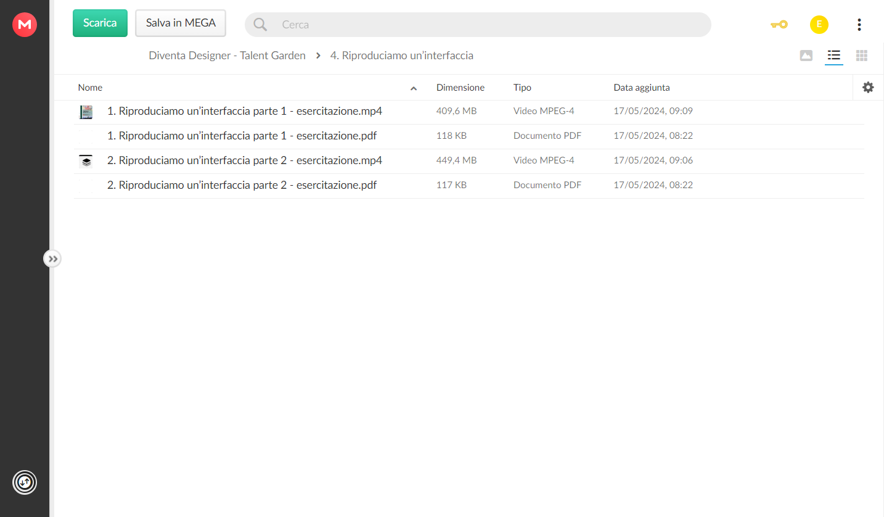
Task: Sort the files by the Data aggiunta column
Action: coord(642,88)
